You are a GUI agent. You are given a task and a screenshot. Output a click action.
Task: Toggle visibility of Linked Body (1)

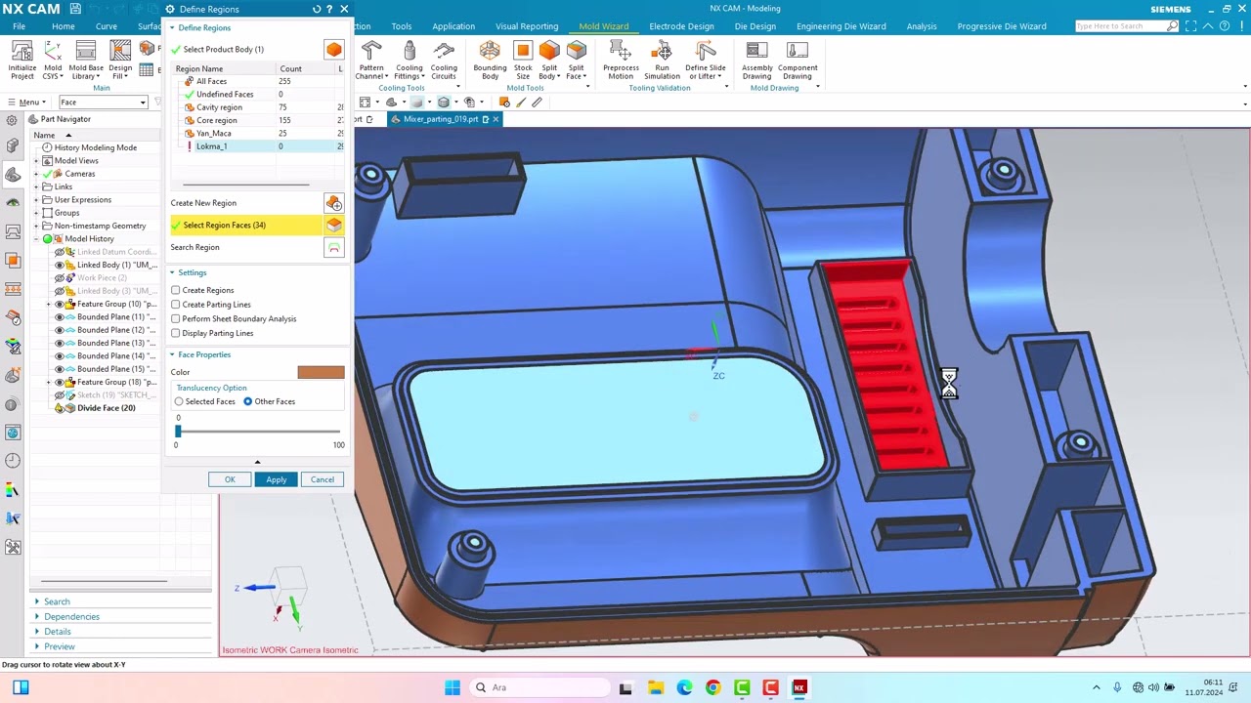(x=60, y=266)
